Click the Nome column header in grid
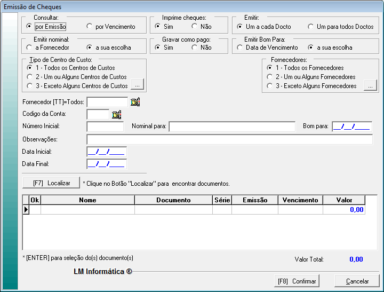The image size is (384, 292). (x=87, y=200)
